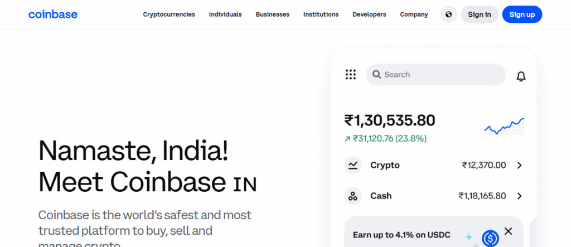Image resolution: width=571 pixels, height=247 pixels.
Task: Click the Coinbase logo
Action: pos(53,14)
